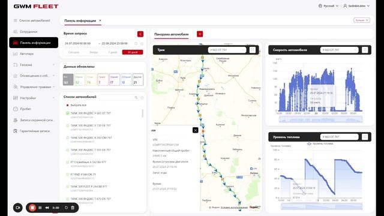This screenshot has height=216, width=384.
Task: Rewind the recording
Action: point(47,208)
